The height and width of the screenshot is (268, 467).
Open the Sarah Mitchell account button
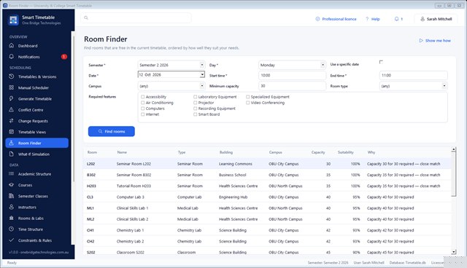[436, 19]
